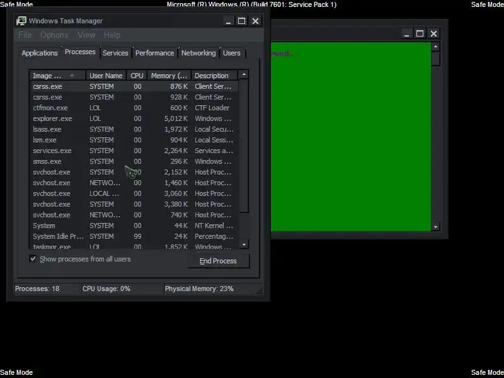Image resolution: width=504 pixels, height=378 pixels.
Task: Minimize the green background window
Action: [x=406, y=34]
